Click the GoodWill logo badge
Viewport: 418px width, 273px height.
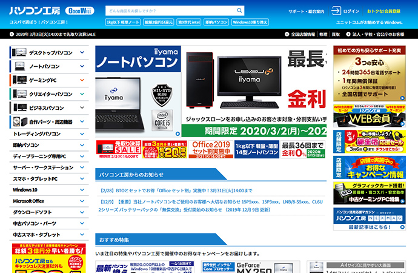[x=80, y=11]
